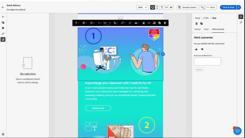Open the layers navigation tree icon
This screenshot has height=138, width=245.
pos(3,28)
